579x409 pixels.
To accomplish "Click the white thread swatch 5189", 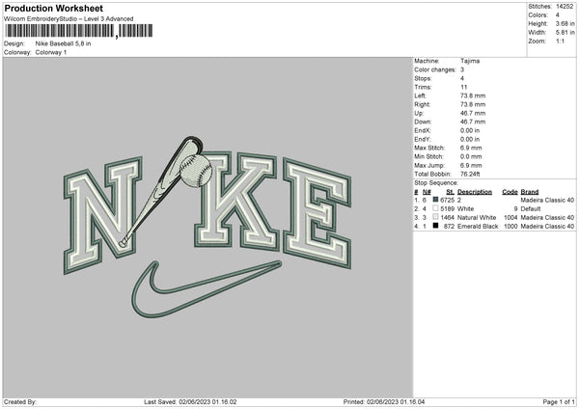I will pos(436,208).
